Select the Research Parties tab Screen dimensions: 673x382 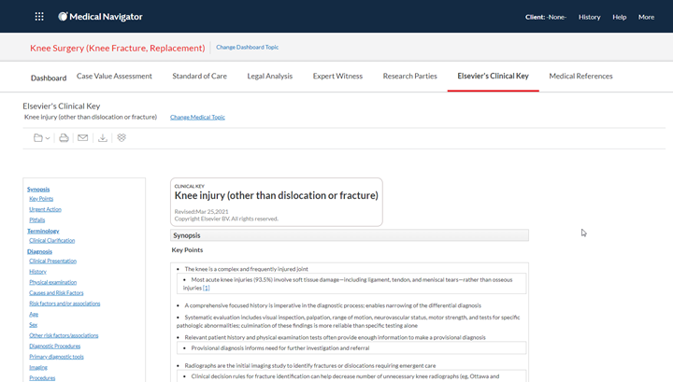410,76
